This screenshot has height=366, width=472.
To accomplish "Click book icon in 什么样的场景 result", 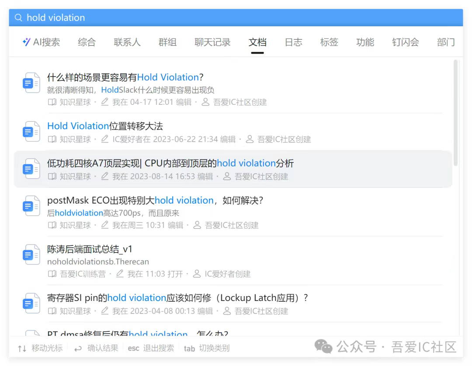I will (52, 102).
